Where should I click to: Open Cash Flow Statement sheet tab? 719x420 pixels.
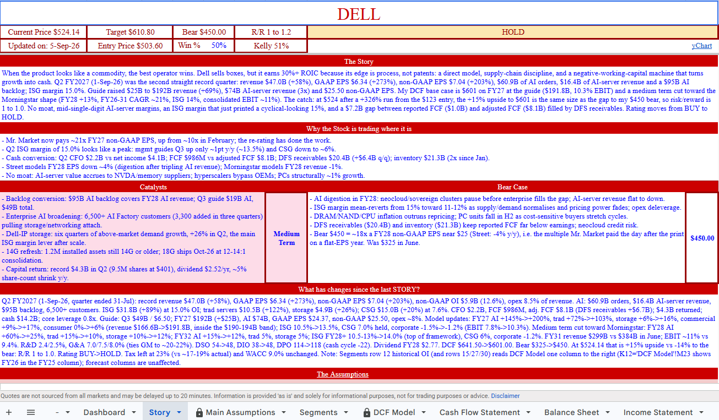[x=479, y=412]
